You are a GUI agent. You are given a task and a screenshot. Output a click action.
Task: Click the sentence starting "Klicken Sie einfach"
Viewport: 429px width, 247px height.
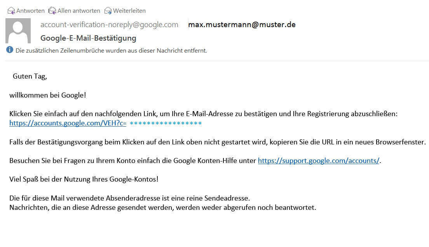[x=203, y=114]
